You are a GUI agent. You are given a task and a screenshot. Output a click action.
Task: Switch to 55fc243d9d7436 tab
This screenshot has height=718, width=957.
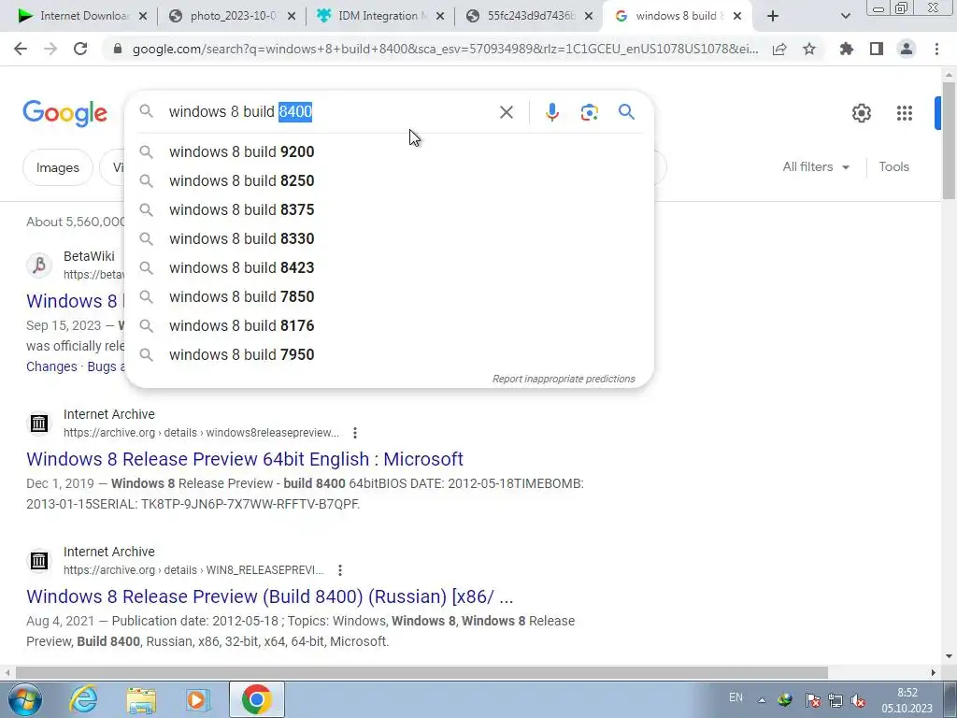(531, 16)
